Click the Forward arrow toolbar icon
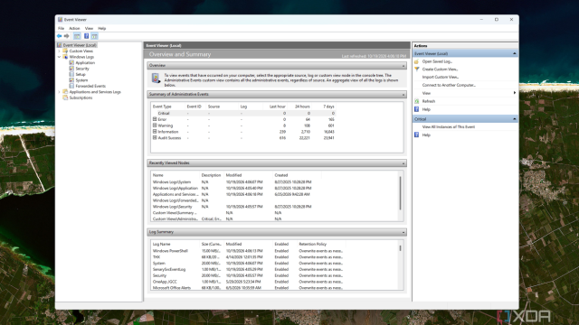The width and height of the screenshot is (579, 325). pos(66,36)
